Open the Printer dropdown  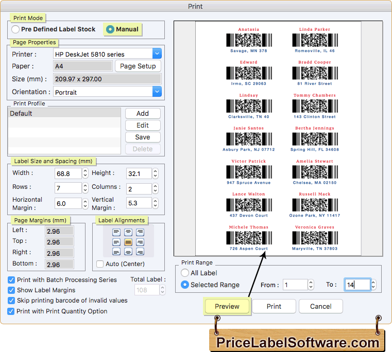tap(157, 54)
